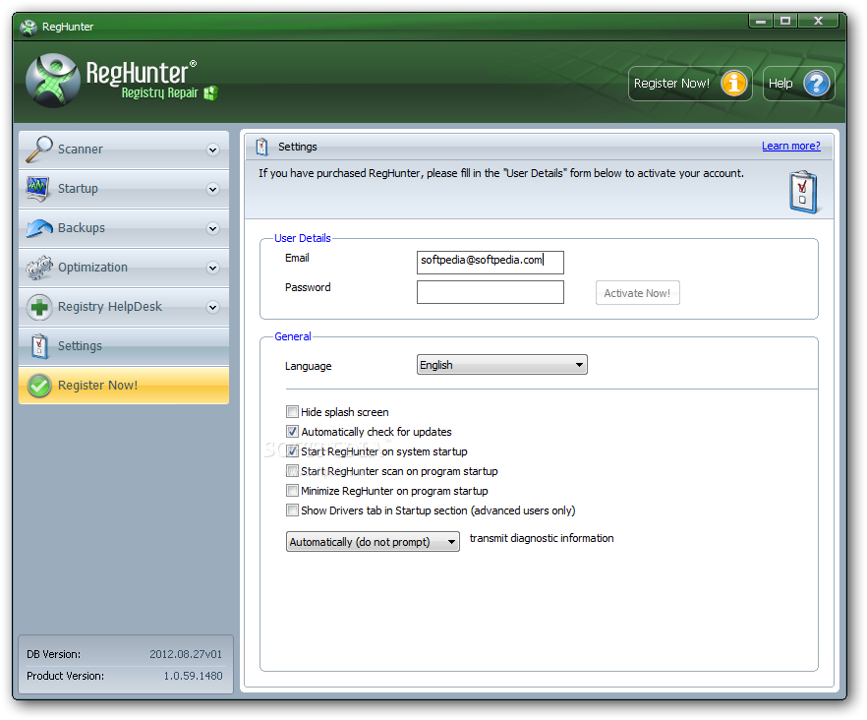The width and height of the screenshot is (867, 720).
Task: Open the Learn more? link
Action: [790, 146]
